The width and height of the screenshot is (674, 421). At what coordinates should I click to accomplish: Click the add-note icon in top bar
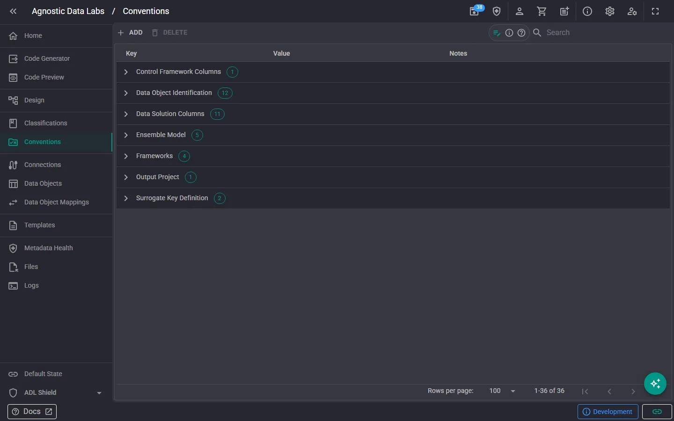564,11
